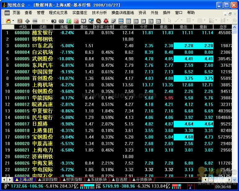The height and width of the screenshot is (191, 239).
Task: Click the tab scroll left arrow at bottom-left
Action: 4,180
